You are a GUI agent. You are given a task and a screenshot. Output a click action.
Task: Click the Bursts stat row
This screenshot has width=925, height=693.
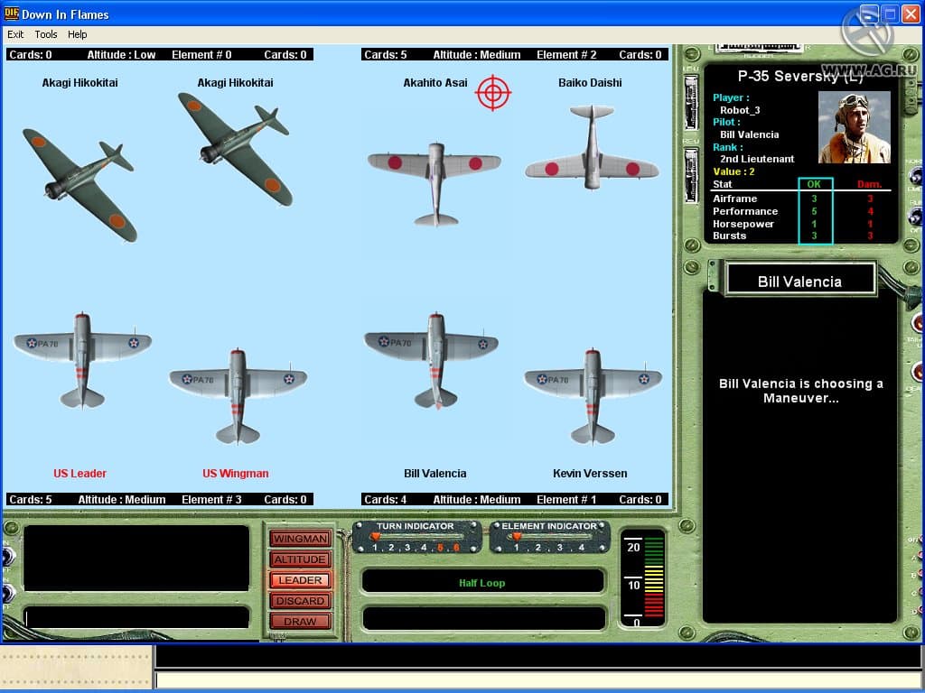[x=800, y=236]
